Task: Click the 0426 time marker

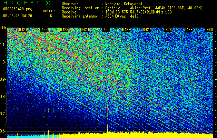Action: click(x=126, y=30)
